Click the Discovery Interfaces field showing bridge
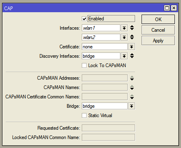 (x=101, y=56)
